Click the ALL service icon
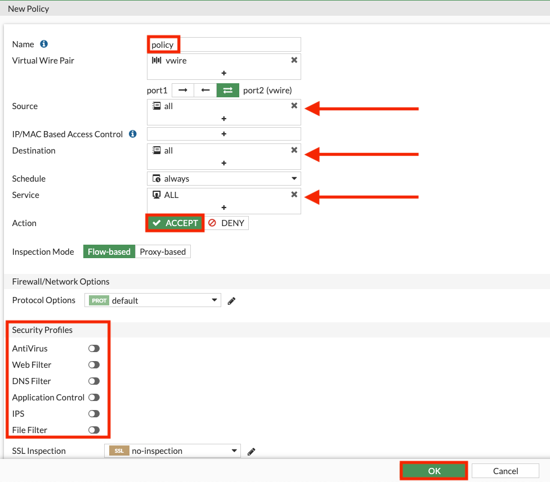Viewport: 550px width, 482px height. (156, 195)
